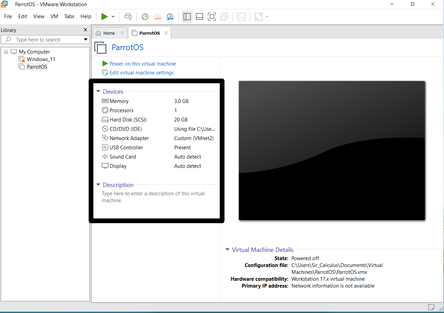Enter full screen mode icon
Viewport: 444px width, 313px height.
click(212, 16)
